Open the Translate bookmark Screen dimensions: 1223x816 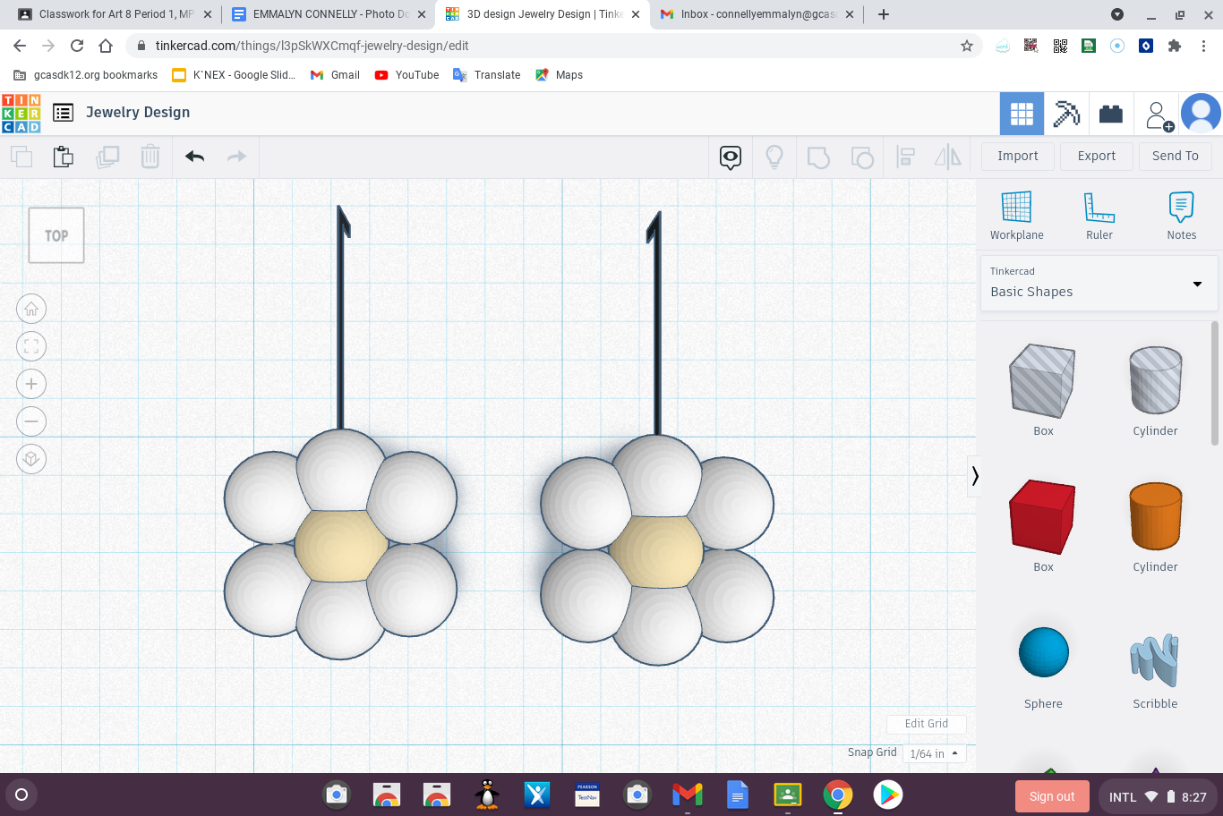coord(487,75)
